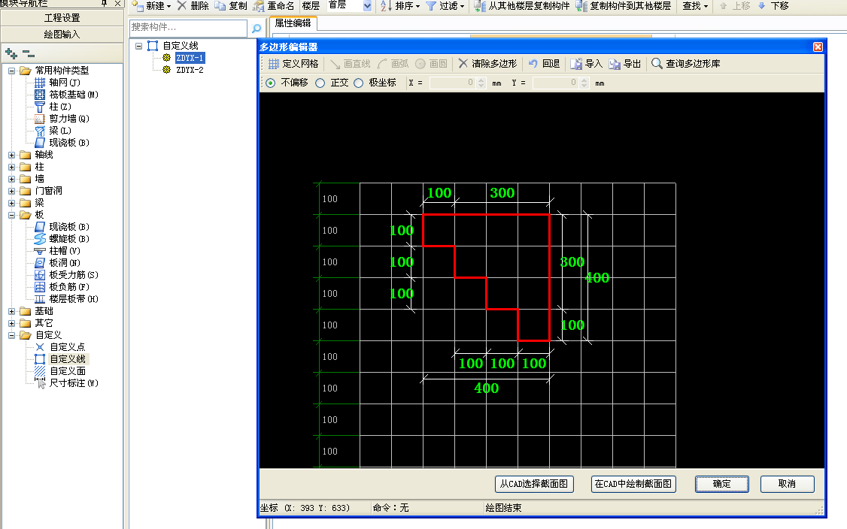
Task: Click the 导出 (Export) icon
Action: (615, 64)
